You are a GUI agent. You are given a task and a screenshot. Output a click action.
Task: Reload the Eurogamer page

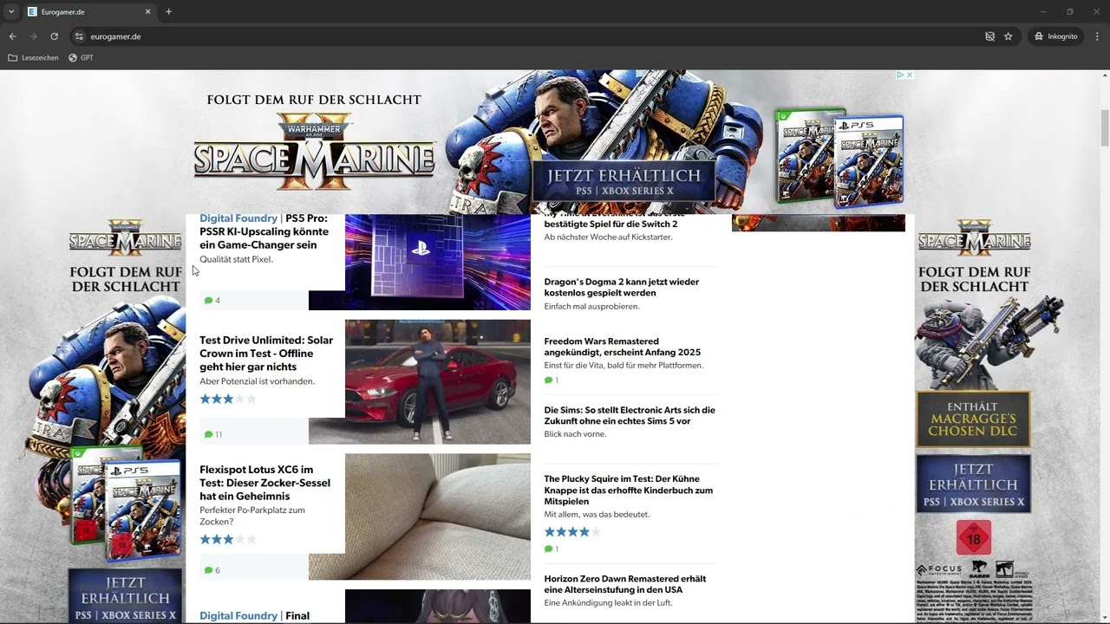(54, 36)
